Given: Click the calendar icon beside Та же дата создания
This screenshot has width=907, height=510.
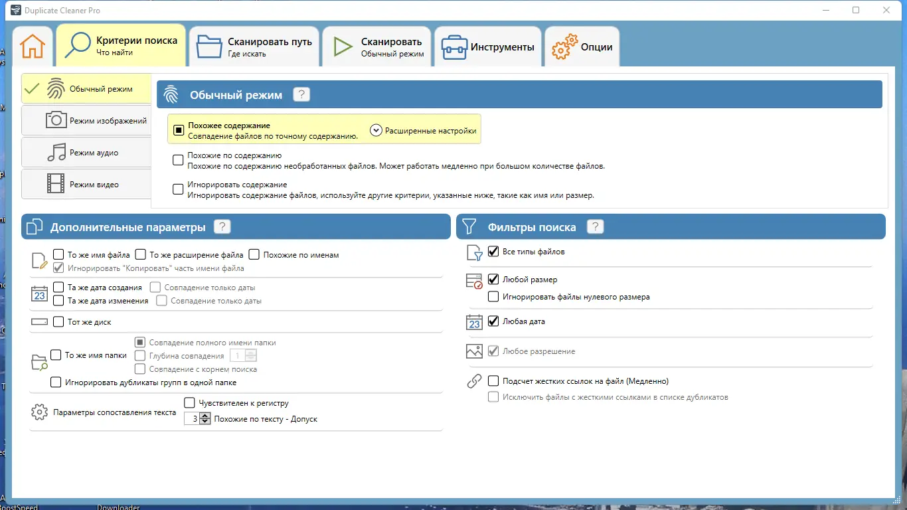Looking at the screenshot, I should tap(39, 294).
